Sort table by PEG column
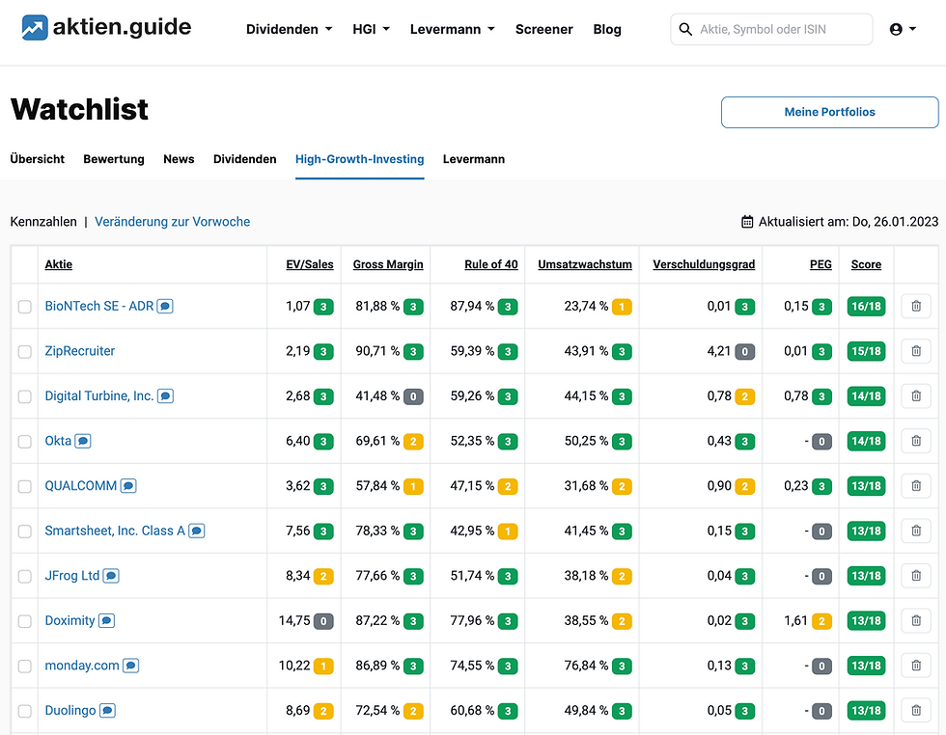This screenshot has width=946, height=735. (821, 264)
